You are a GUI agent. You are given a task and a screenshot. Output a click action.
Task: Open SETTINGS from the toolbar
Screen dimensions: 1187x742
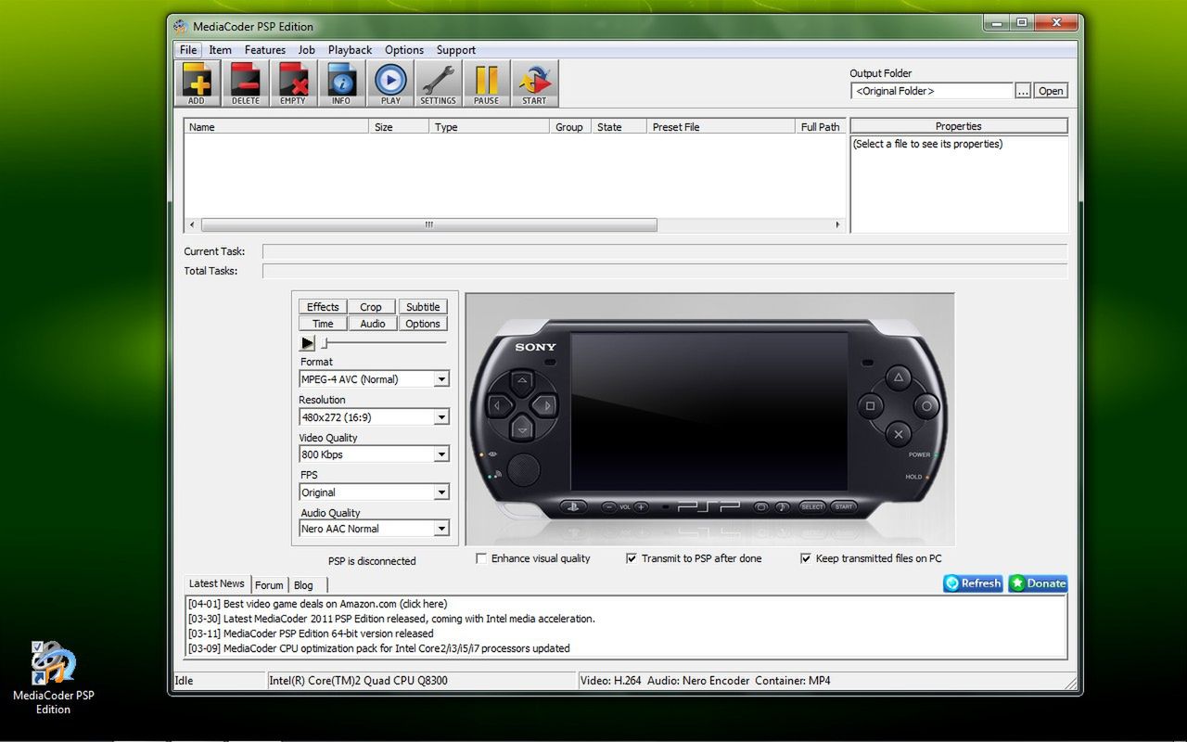[438, 83]
